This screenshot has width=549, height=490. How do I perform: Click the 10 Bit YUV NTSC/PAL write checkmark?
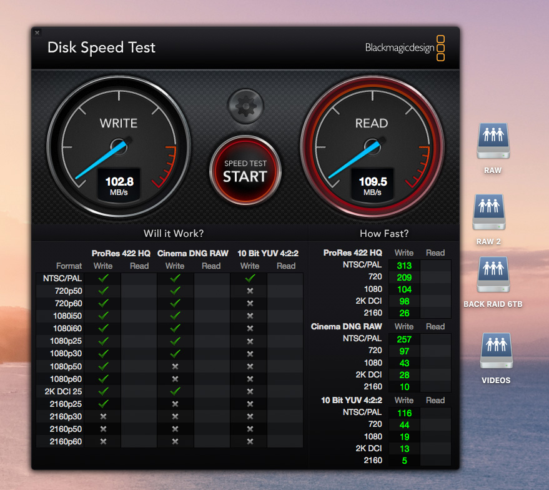pyautogui.click(x=250, y=279)
